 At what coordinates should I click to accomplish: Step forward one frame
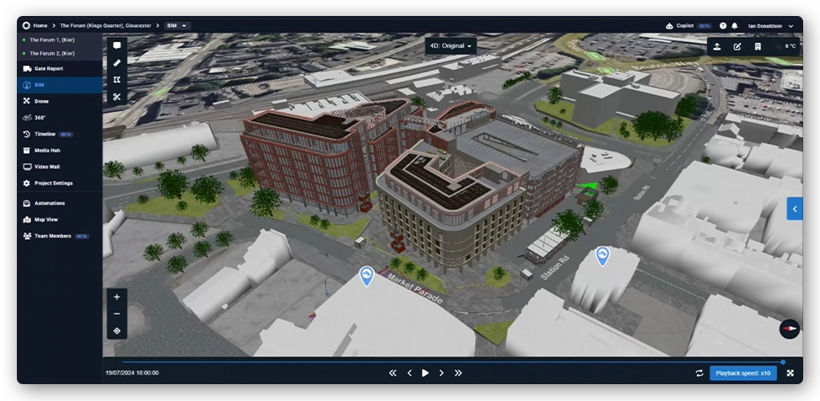(x=442, y=373)
